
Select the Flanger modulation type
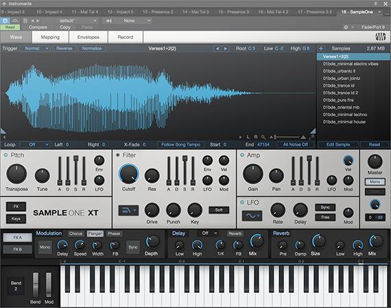[x=95, y=233]
